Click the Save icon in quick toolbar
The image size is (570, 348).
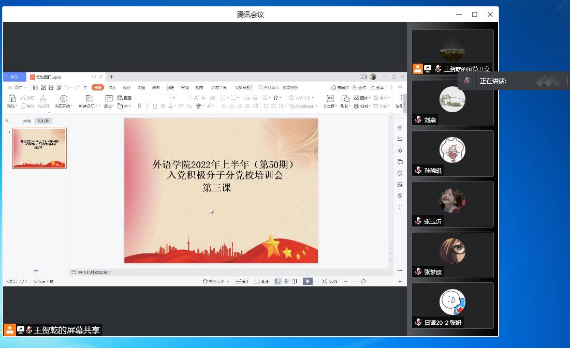[x=36, y=87]
